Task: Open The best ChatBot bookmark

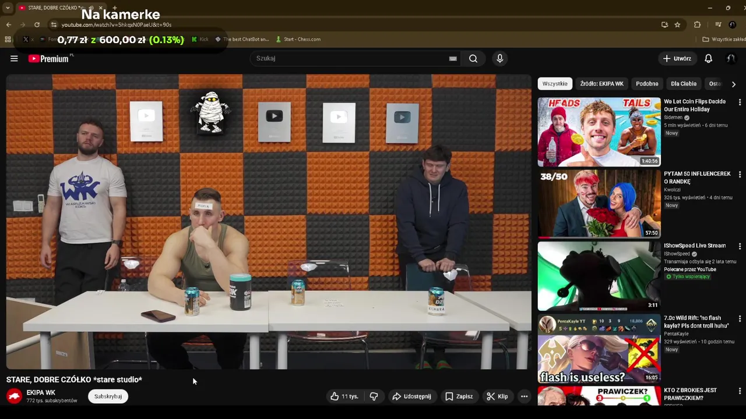Action: point(242,39)
